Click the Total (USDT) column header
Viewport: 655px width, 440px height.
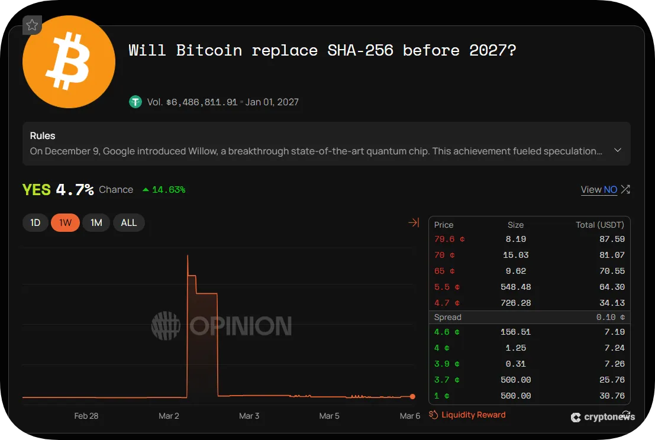(x=600, y=225)
